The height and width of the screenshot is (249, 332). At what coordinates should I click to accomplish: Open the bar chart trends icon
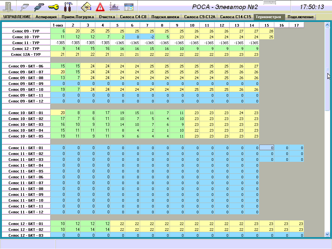(x=114, y=6)
